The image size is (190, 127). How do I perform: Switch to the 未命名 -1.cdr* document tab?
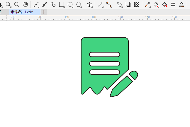click(x=25, y=12)
